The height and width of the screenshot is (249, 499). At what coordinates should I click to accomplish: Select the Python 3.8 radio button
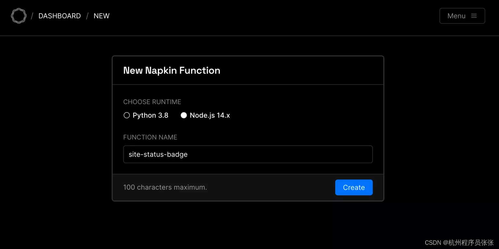127,115
